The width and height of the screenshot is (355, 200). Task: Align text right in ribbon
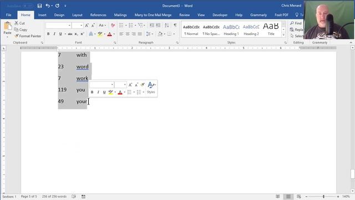point(134,34)
